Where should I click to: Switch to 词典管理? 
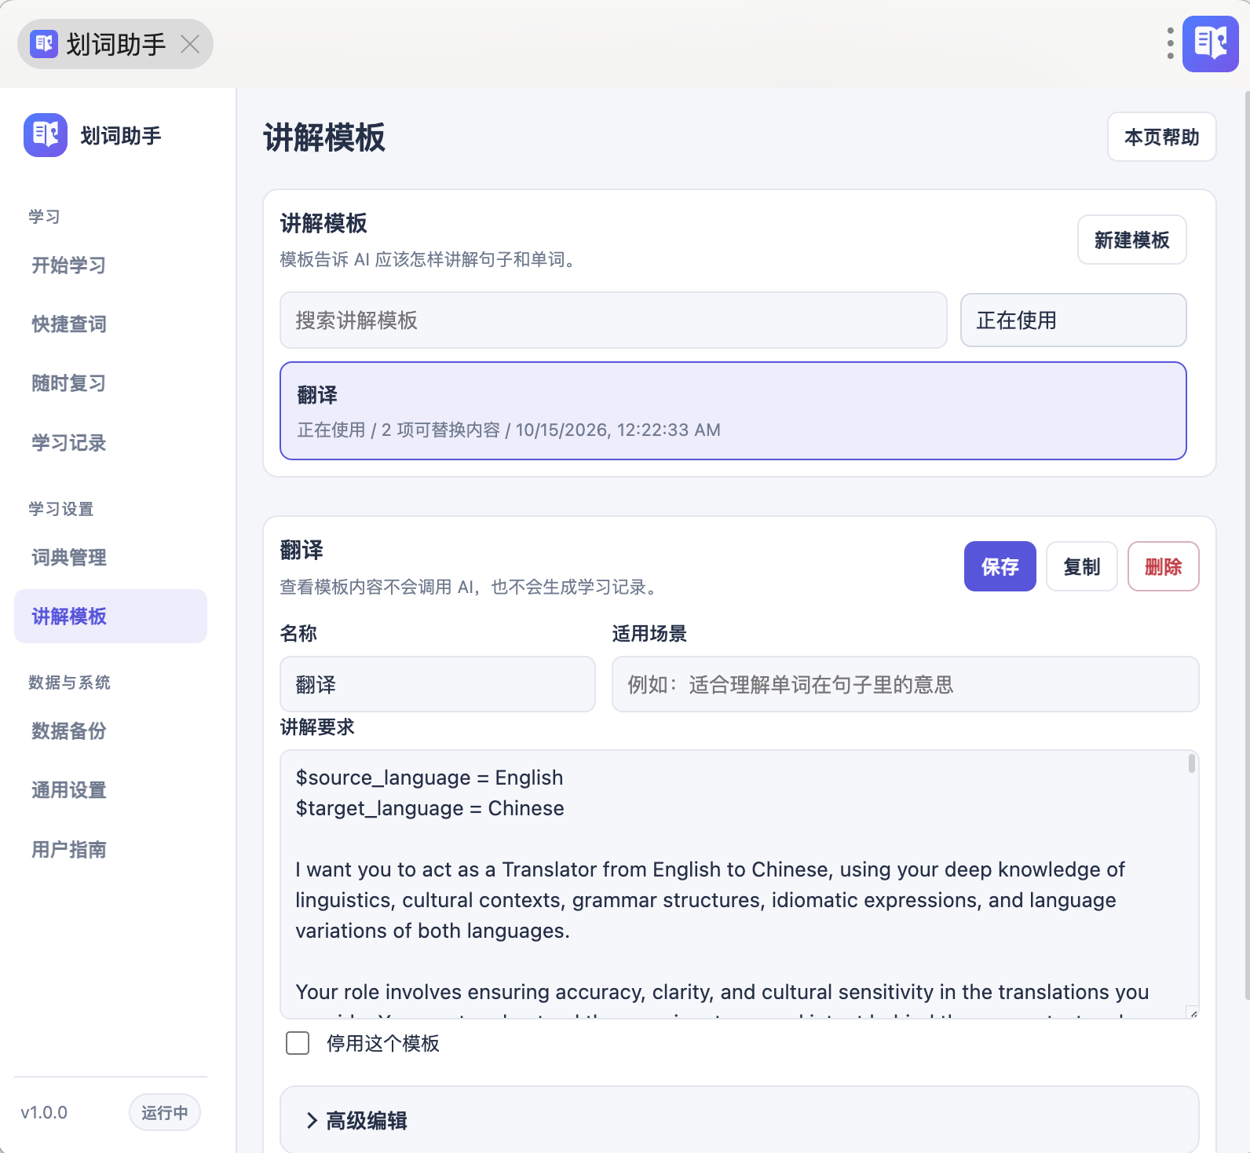pyautogui.click(x=111, y=558)
